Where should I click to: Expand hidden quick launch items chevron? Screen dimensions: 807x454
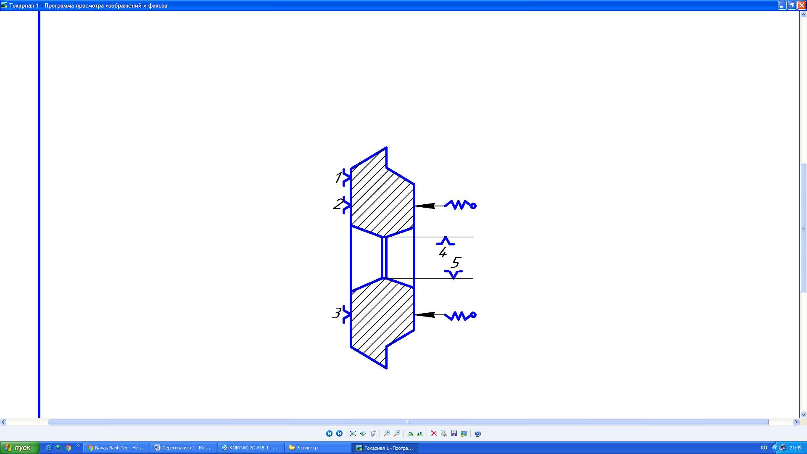[x=78, y=446]
